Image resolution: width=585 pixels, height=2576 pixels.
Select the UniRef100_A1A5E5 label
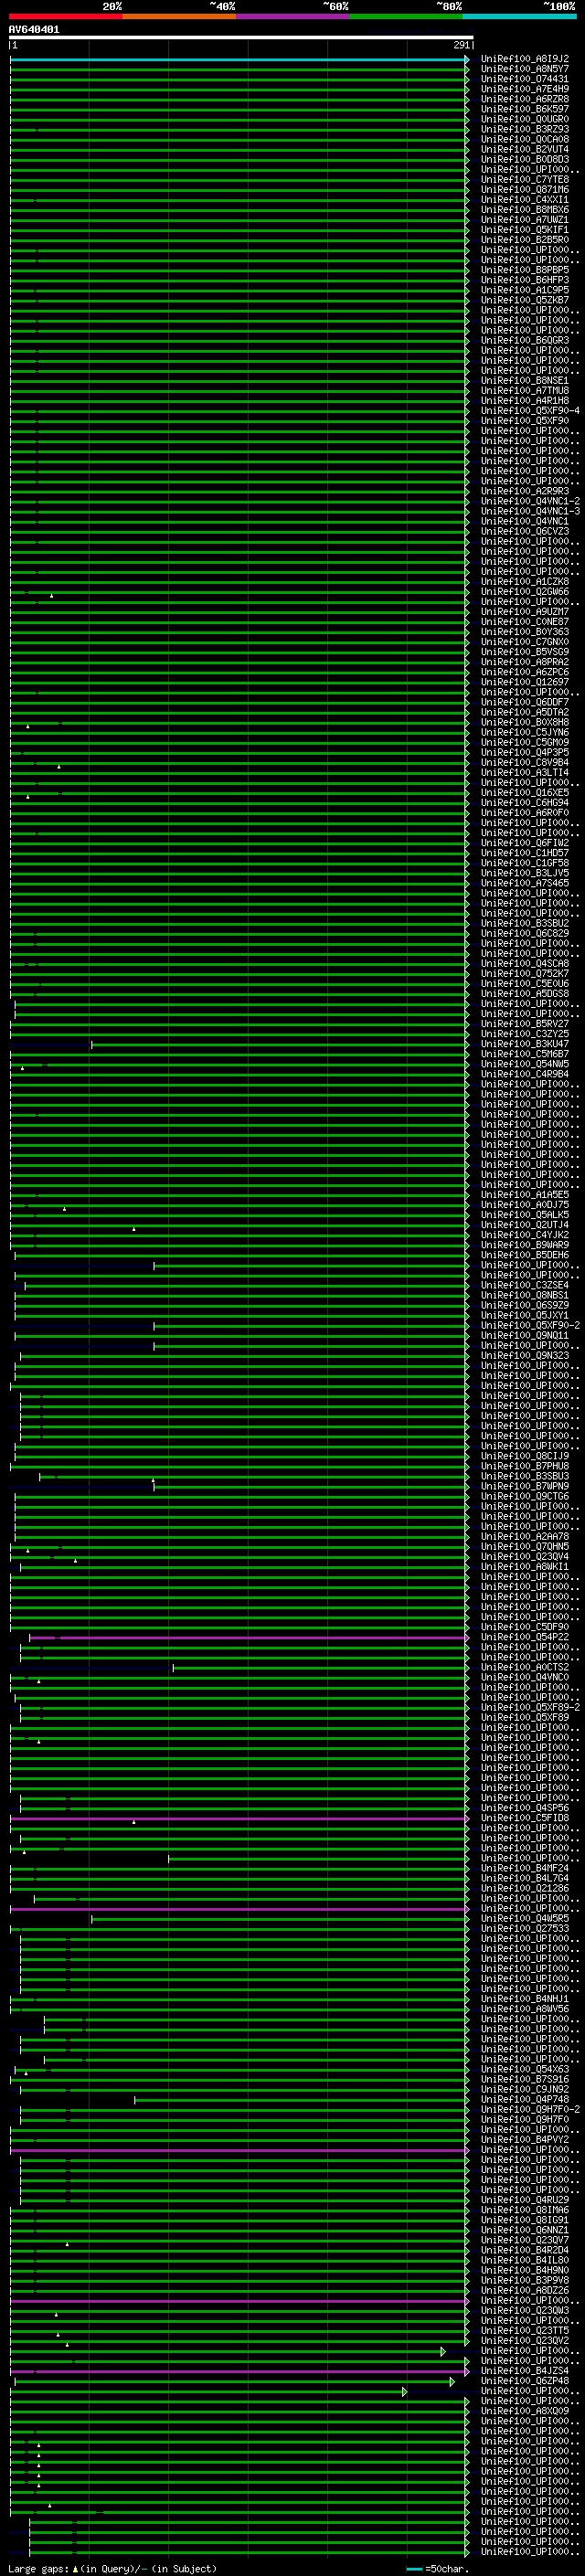pos(525,1195)
